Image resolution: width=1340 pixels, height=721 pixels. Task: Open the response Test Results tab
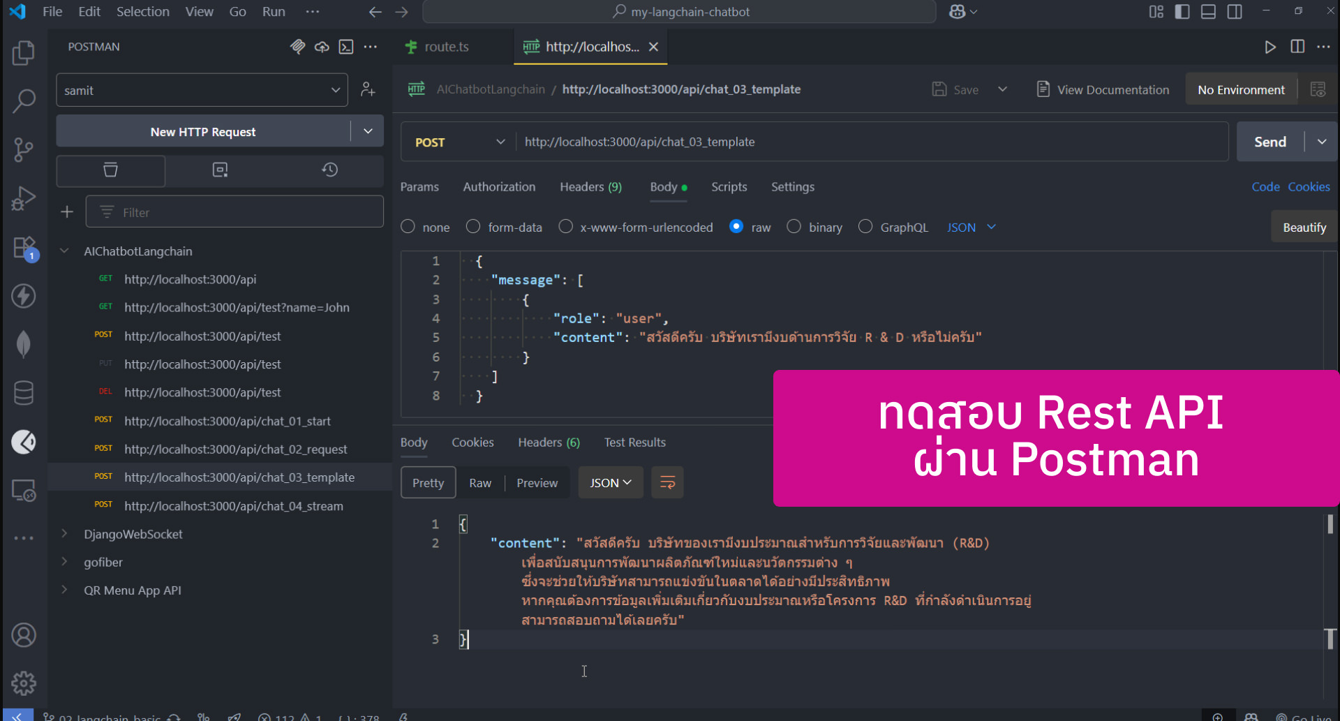click(634, 443)
